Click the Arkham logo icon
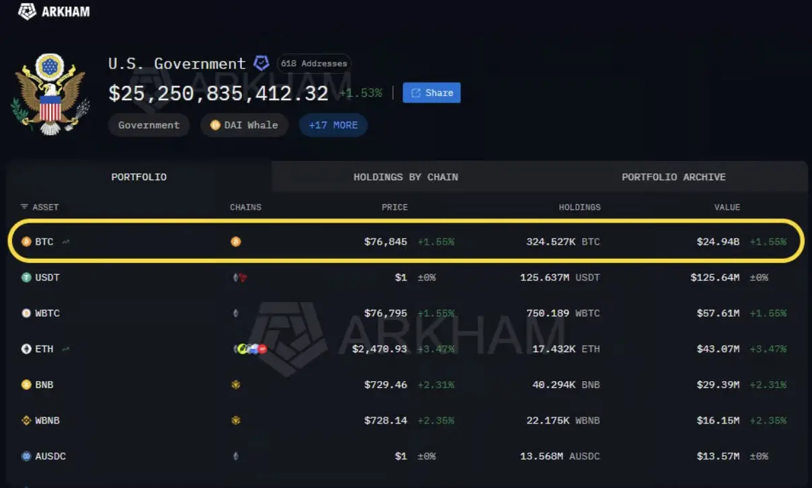Screen dimensions: 812x488 point(27,11)
